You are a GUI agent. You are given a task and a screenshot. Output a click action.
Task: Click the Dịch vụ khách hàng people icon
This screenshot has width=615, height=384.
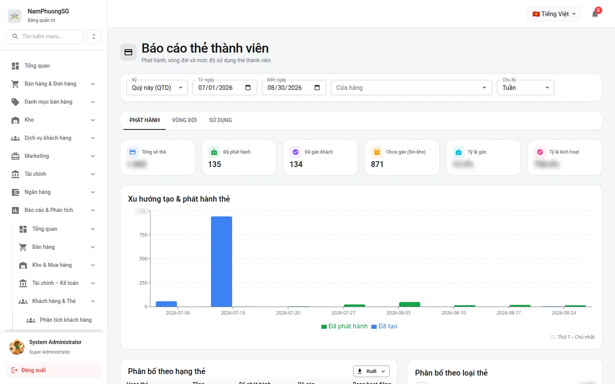(15, 138)
